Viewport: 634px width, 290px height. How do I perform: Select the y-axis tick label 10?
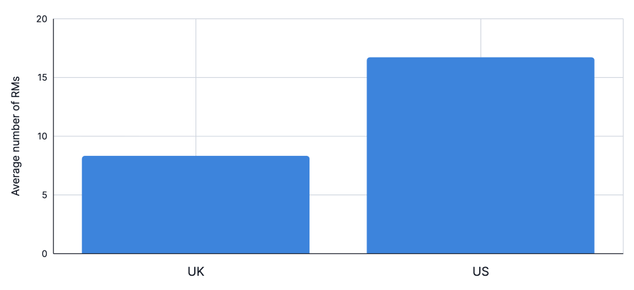(x=41, y=136)
